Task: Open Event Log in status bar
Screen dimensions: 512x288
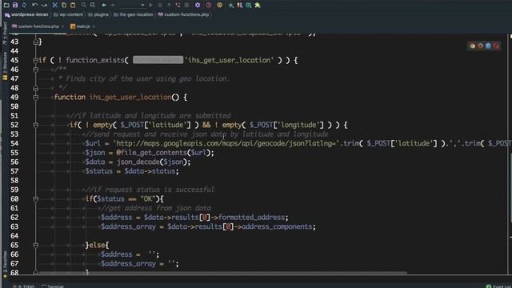Action: pos(498,286)
